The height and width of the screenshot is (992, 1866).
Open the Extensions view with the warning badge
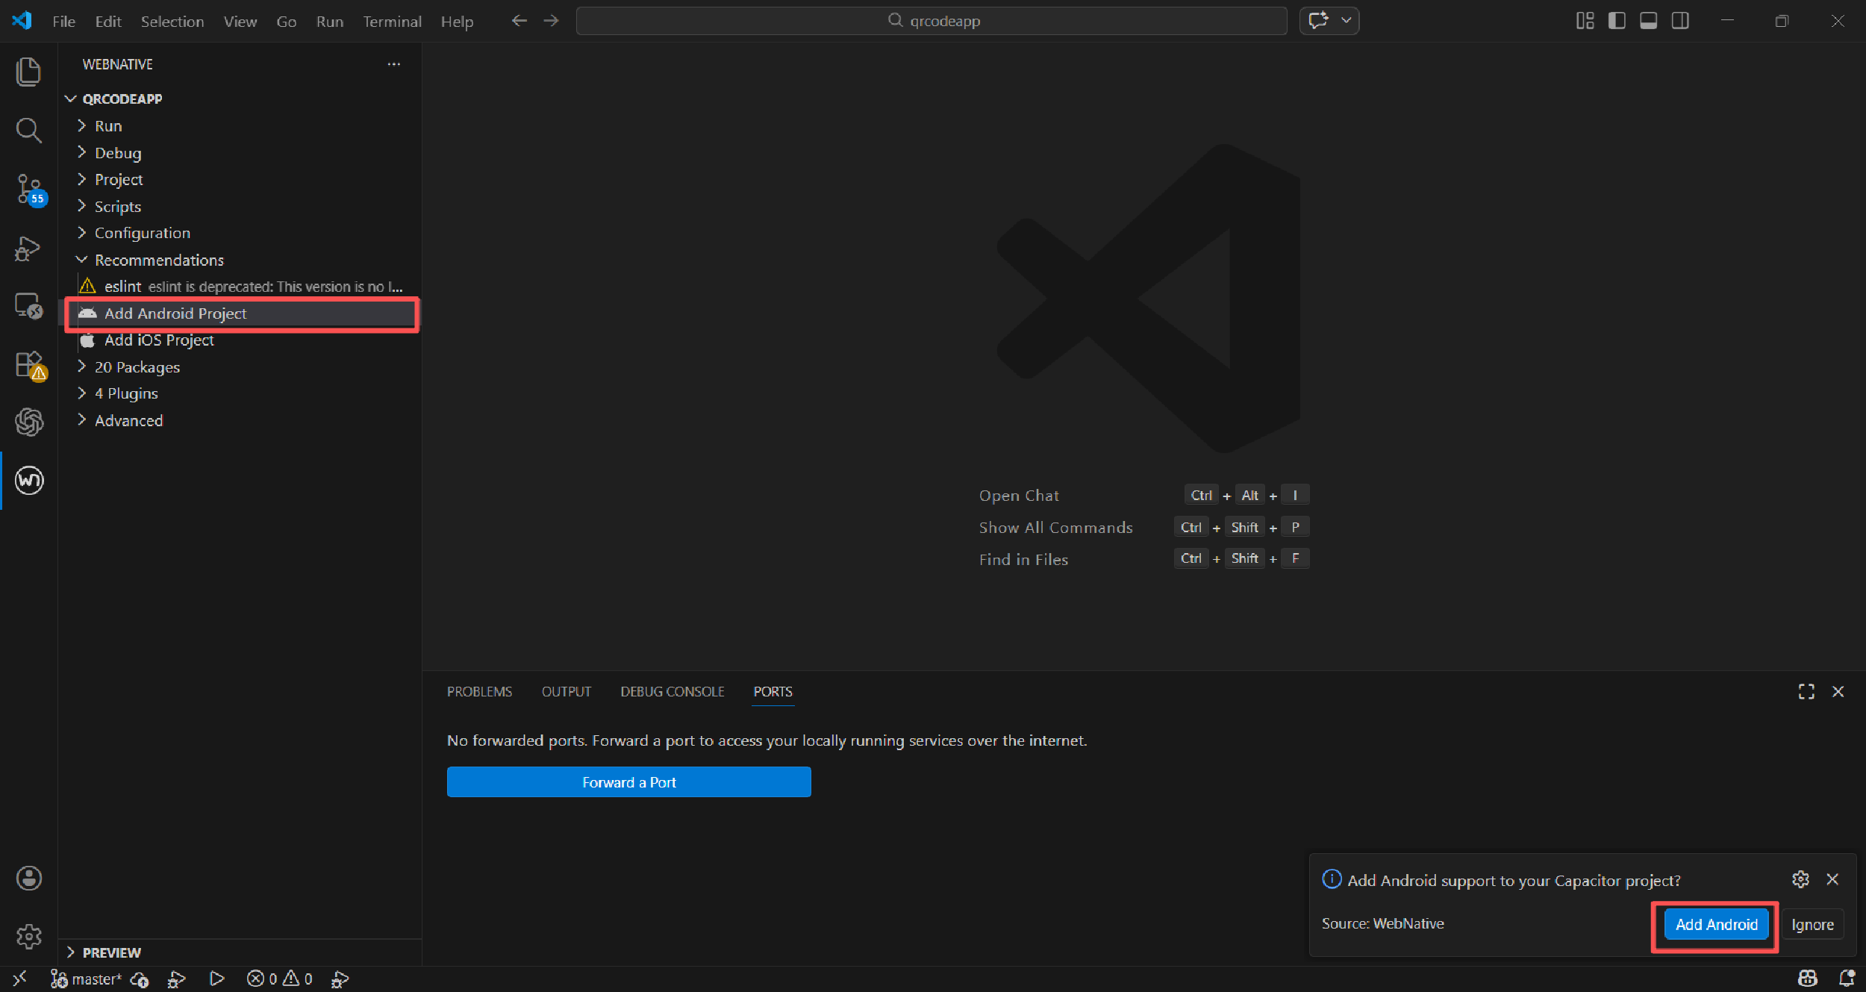[x=30, y=365]
